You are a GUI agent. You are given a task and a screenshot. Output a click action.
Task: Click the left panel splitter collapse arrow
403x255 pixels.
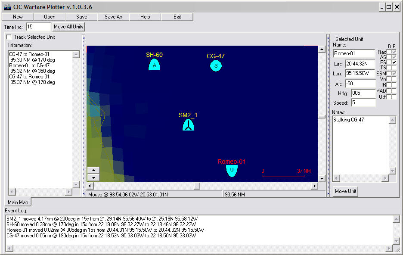click(x=84, y=37)
